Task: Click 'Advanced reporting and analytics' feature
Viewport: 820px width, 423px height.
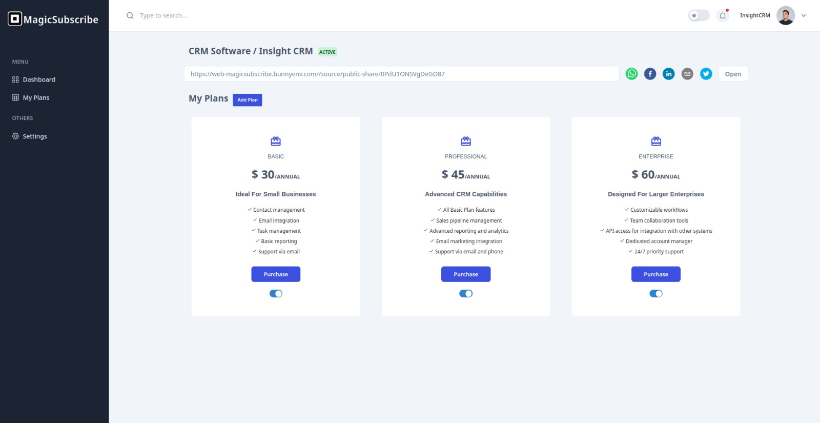Action: click(x=469, y=231)
